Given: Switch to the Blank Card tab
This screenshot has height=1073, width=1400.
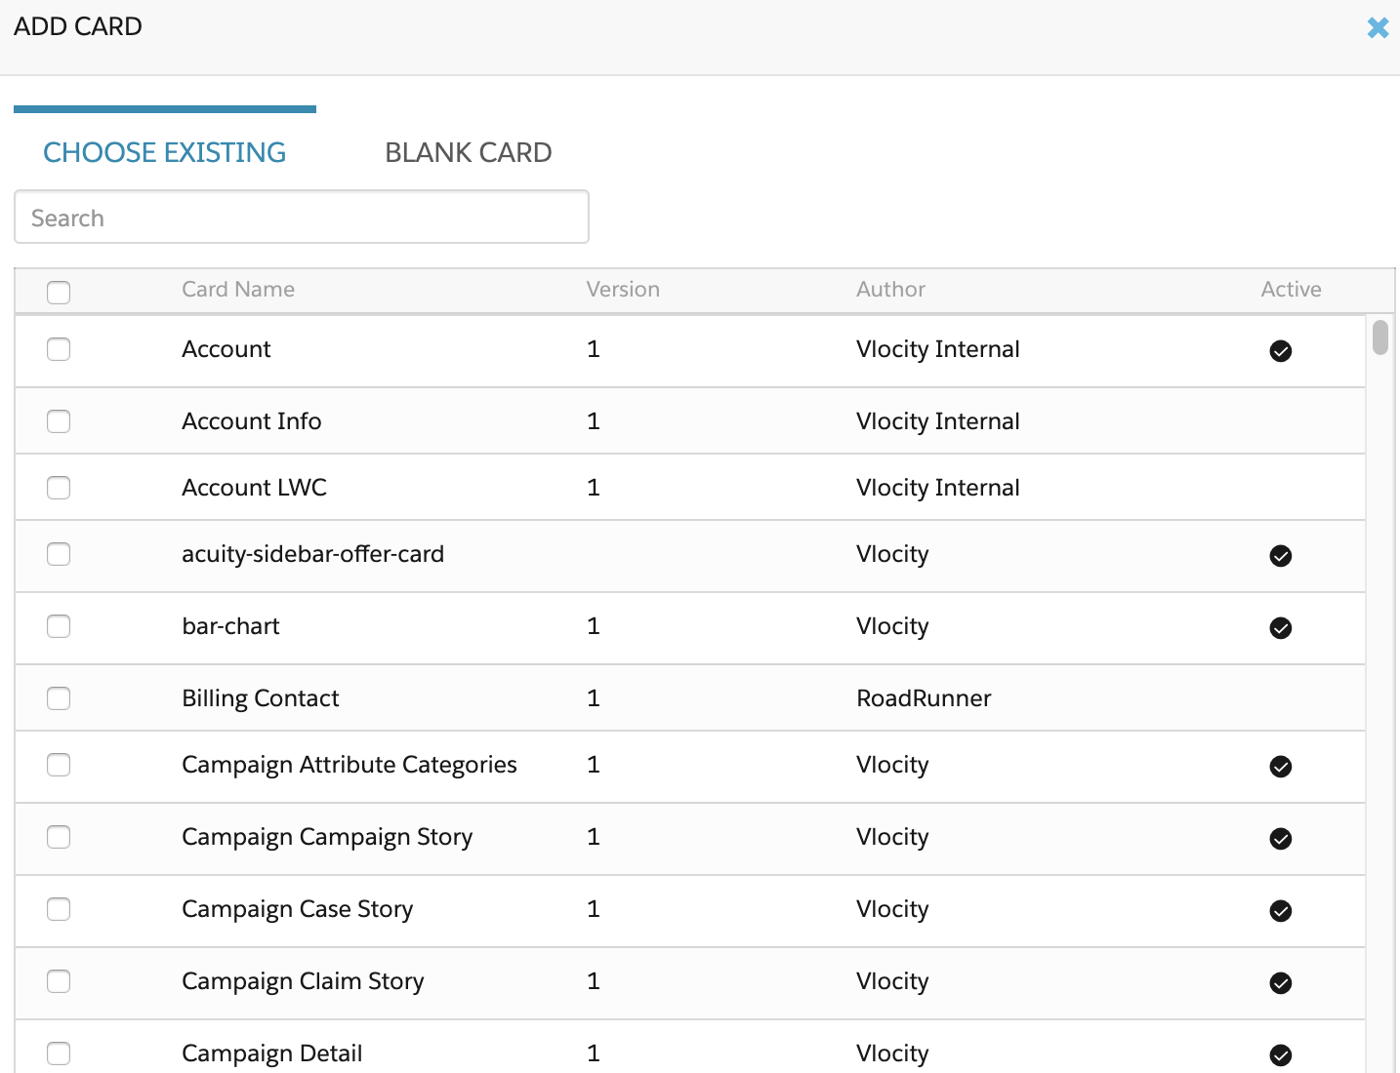Looking at the screenshot, I should tap(469, 152).
